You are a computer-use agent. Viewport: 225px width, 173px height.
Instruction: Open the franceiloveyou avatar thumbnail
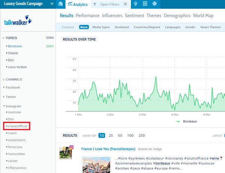pyautogui.click(x=66, y=153)
